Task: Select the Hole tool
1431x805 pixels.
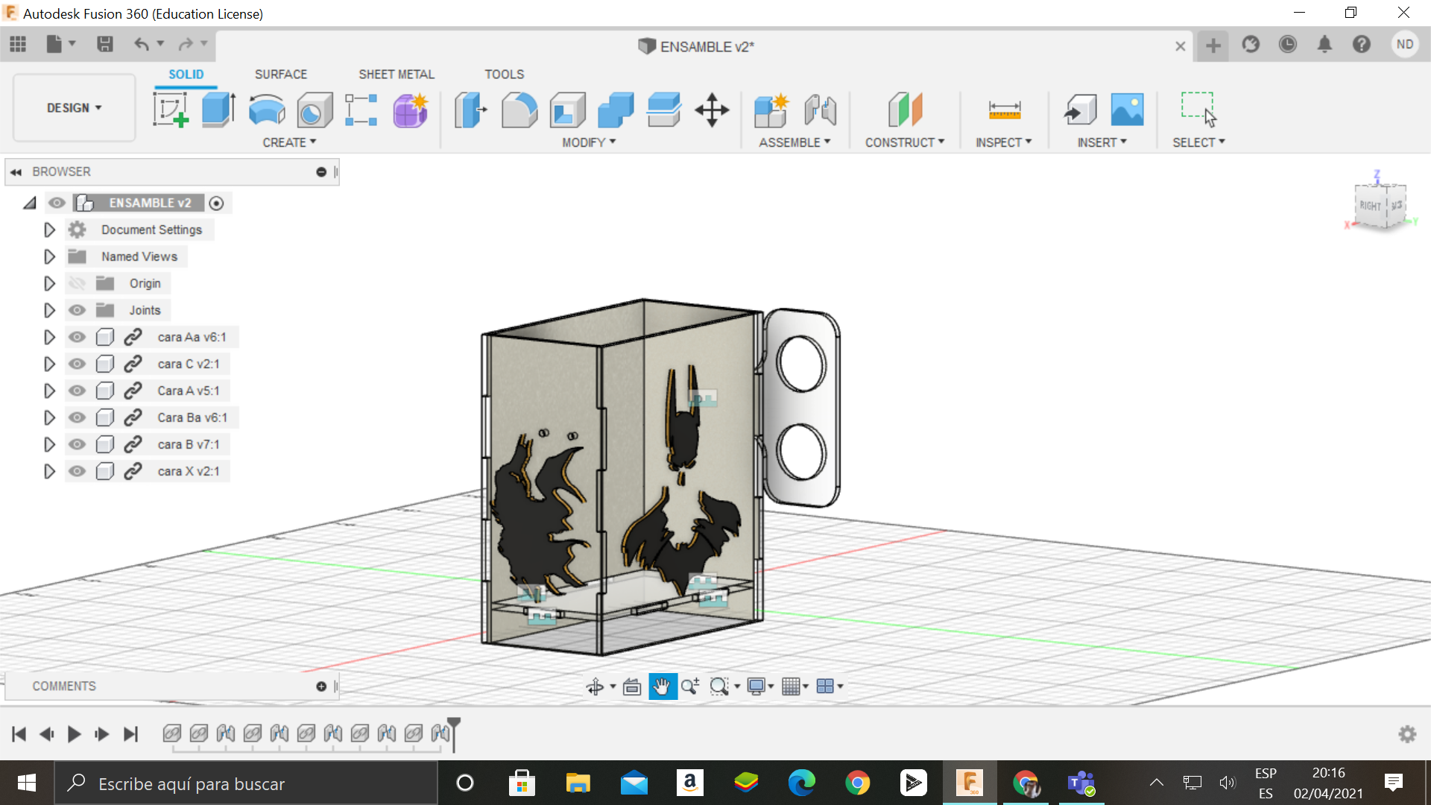Action: click(x=314, y=110)
